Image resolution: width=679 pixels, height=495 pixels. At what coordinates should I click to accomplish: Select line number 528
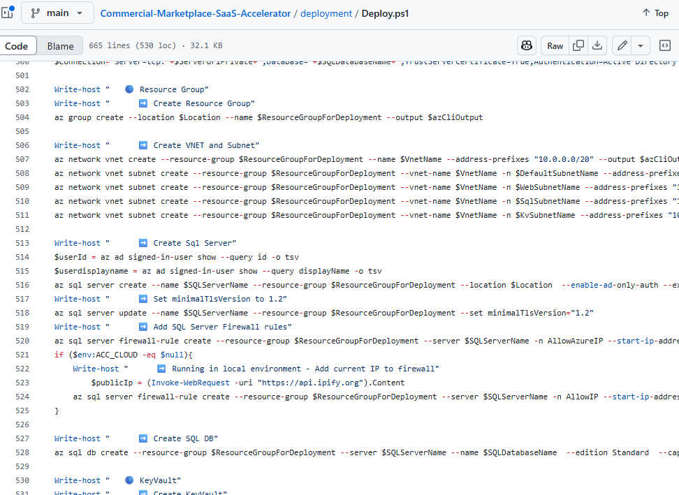click(x=22, y=452)
